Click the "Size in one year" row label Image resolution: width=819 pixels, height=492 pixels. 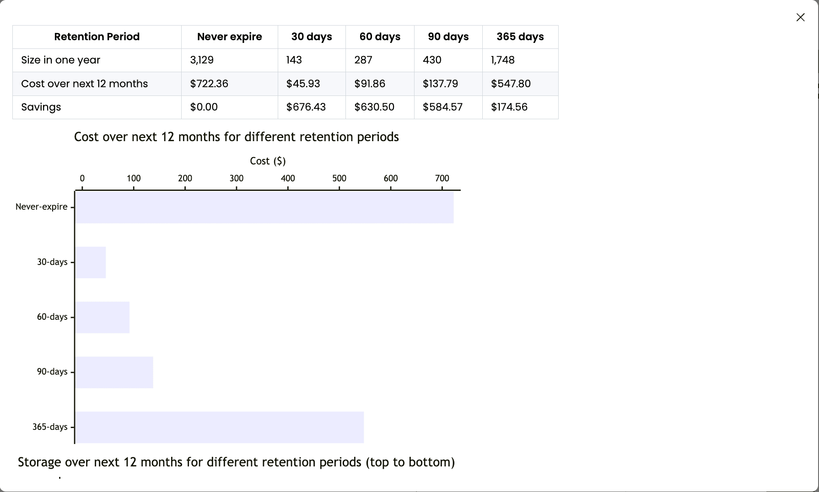[60, 60]
